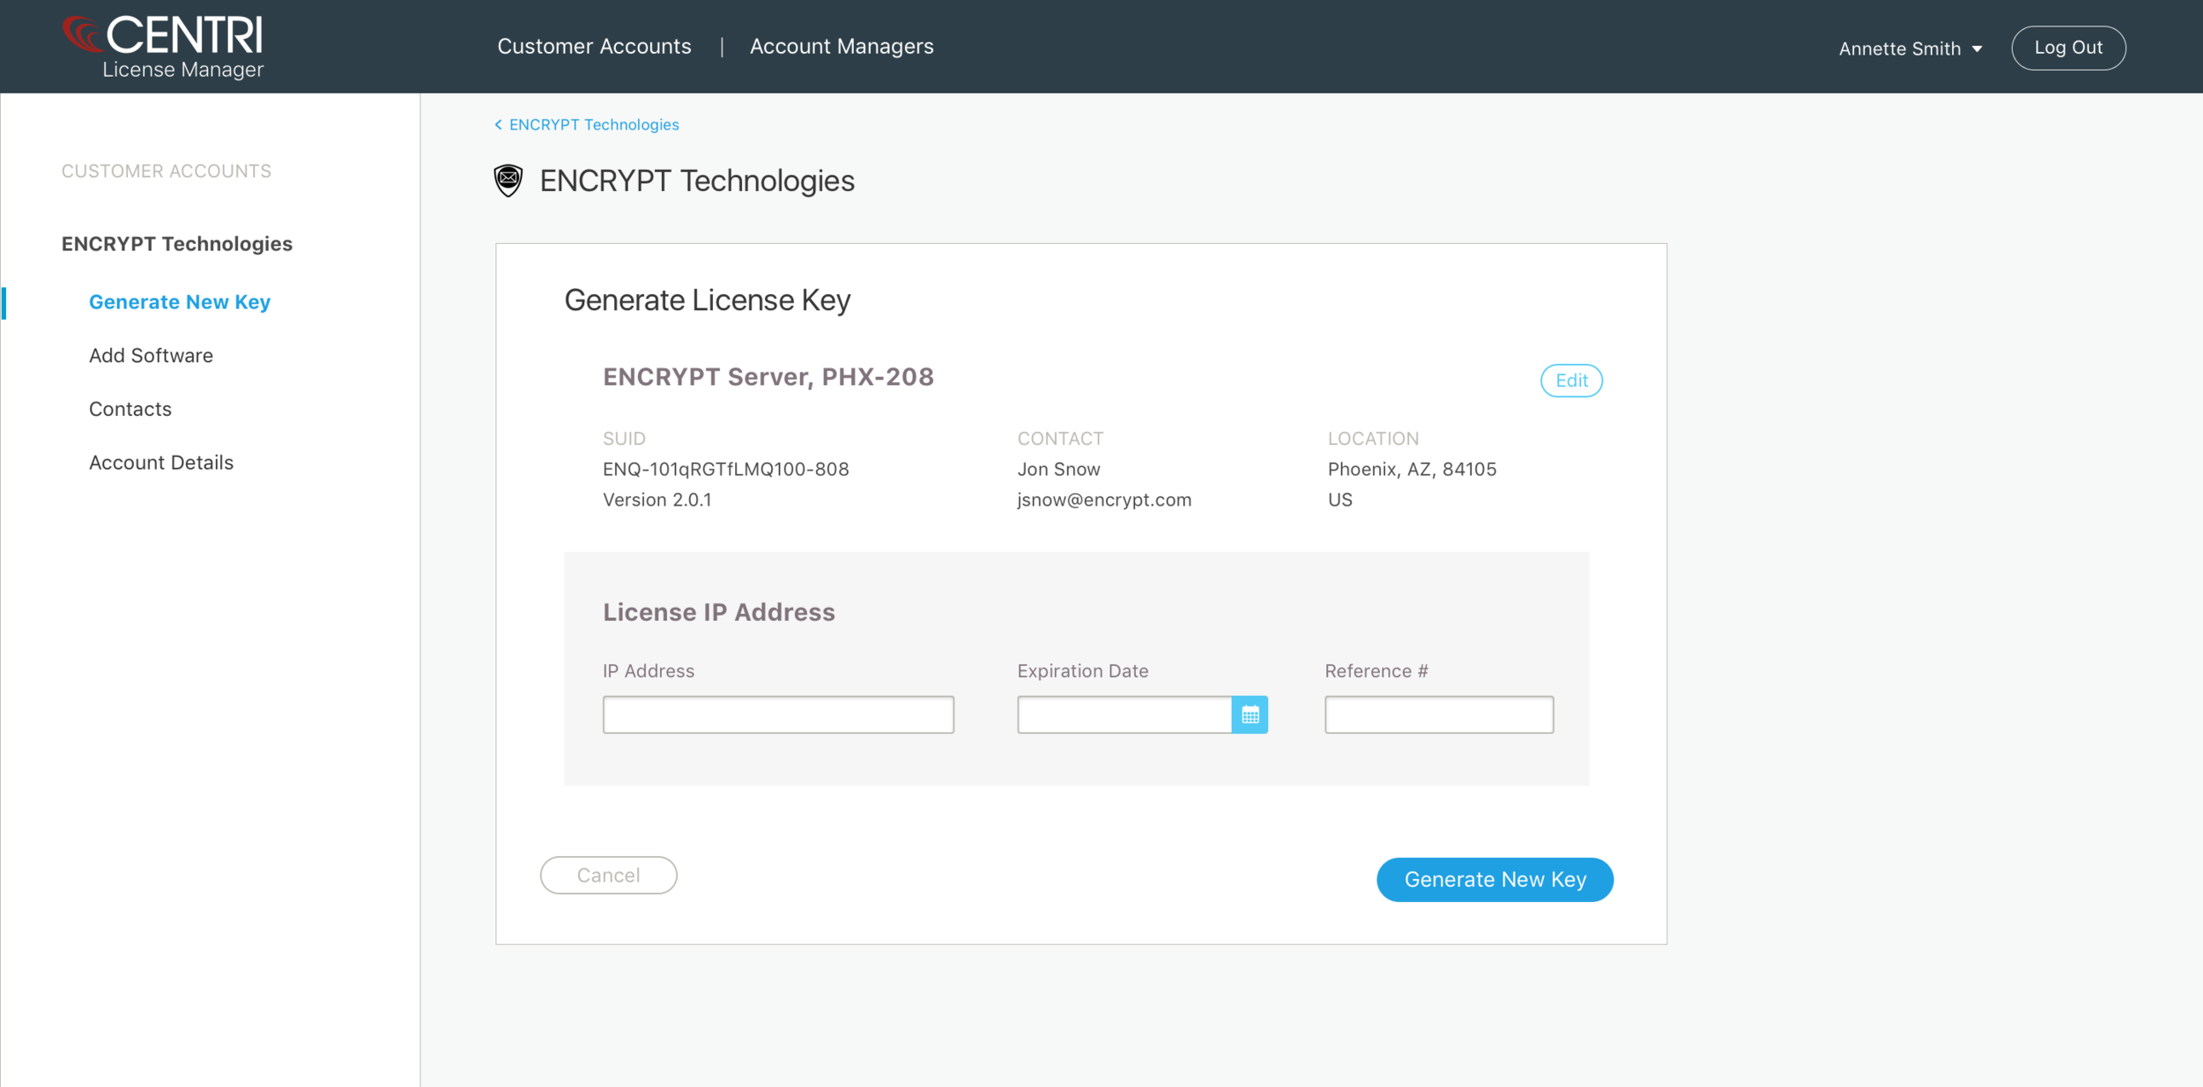Screen dimensions: 2203x1087
Task: Cancel the license key generation
Action: click(x=608, y=876)
